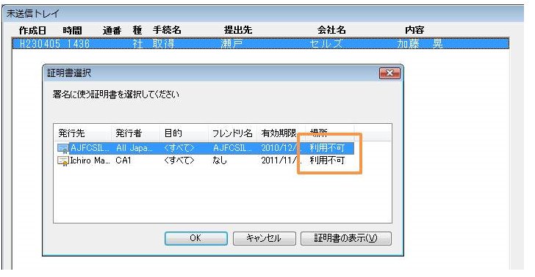Image resolution: width=535 pixels, height=277 pixels.
Task: Open 証明書の表示(V) button
Action: 345,238
